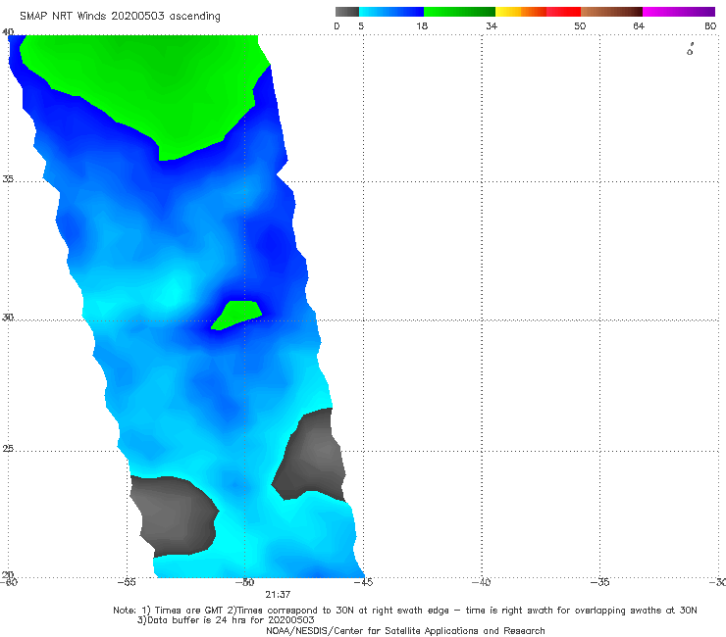This screenshot has width=726, height=637.
Task: Click the color bar label "64"
Action: click(x=639, y=26)
